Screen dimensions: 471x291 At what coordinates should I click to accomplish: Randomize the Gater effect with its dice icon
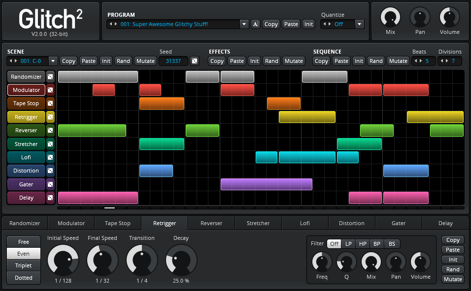point(50,184)
